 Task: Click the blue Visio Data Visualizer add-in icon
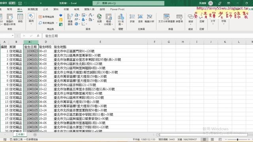[61, 15]
